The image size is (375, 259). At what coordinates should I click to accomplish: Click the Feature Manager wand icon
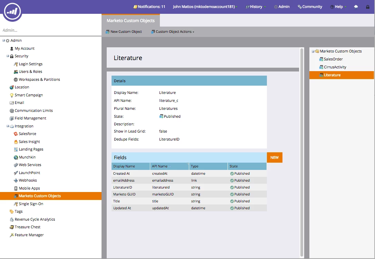click(x=11, y=235)
